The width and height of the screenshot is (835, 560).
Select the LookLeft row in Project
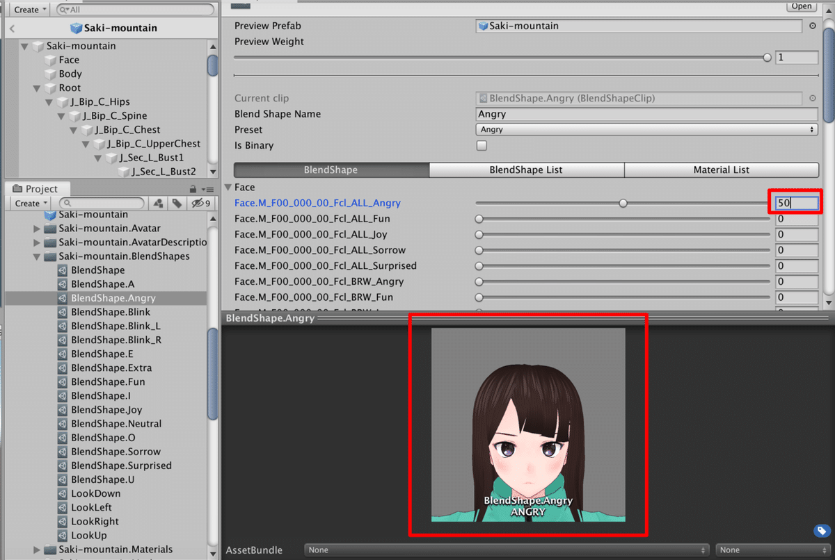pyautogui.click(x=106, y=507)
